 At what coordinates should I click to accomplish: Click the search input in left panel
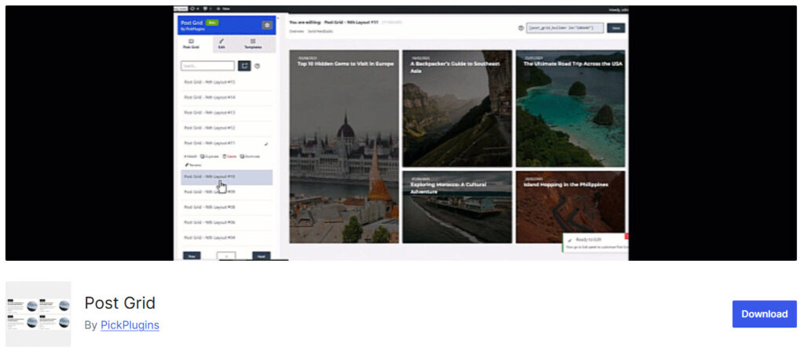tap(207, 66)
